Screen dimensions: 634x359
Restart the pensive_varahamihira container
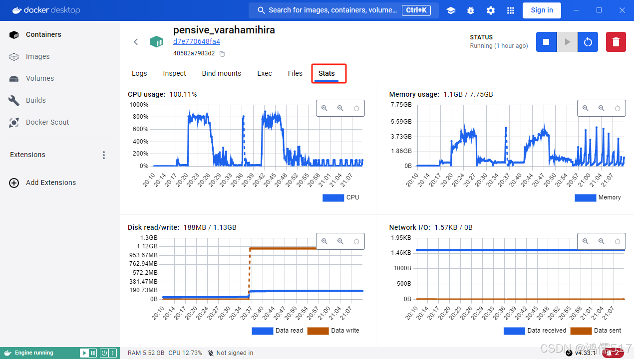click(x=588, y=42)
